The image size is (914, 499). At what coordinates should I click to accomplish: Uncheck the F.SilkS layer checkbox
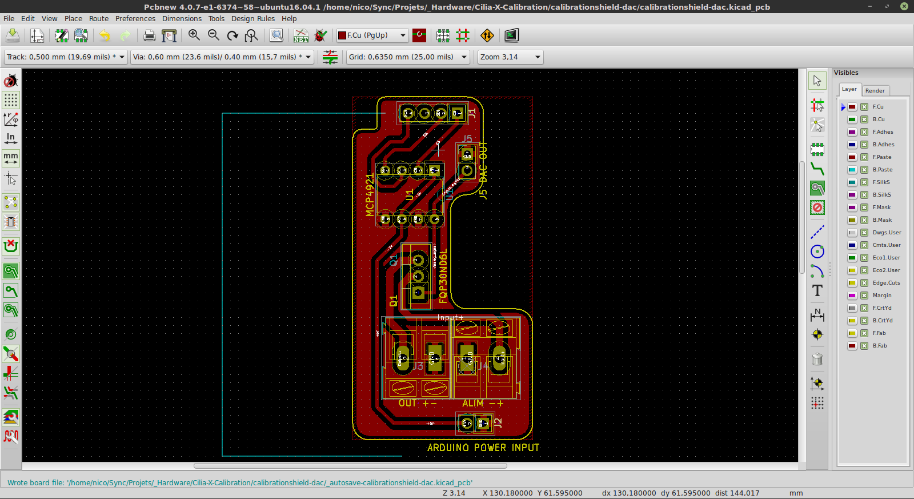coord(864,182)
